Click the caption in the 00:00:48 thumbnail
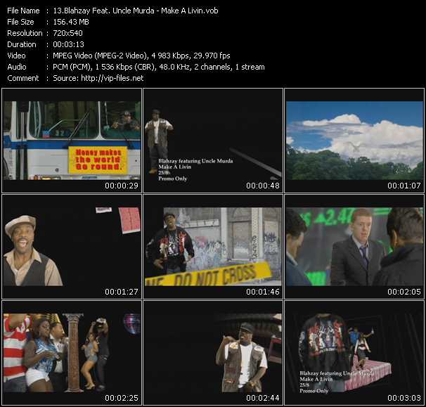The width and height of the screenshot is (426, 407). 195,169
